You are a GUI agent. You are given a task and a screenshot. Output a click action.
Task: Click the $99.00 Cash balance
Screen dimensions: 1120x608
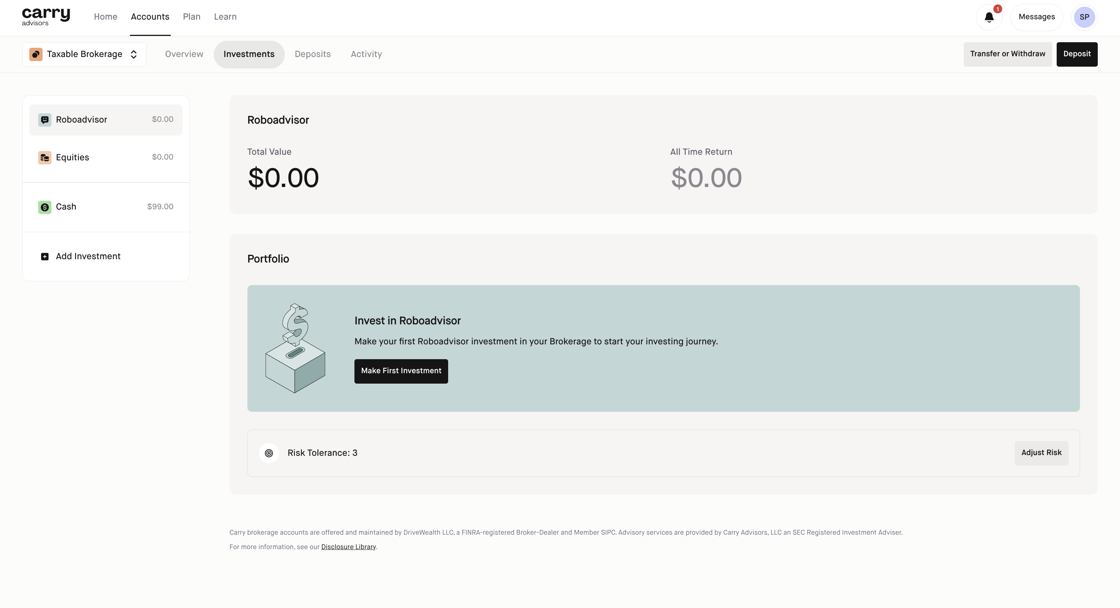click(x=160, y=207)
